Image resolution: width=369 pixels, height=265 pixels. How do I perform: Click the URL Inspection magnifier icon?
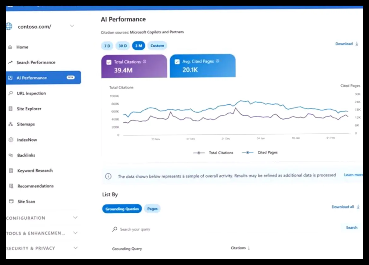coord(11,93)
